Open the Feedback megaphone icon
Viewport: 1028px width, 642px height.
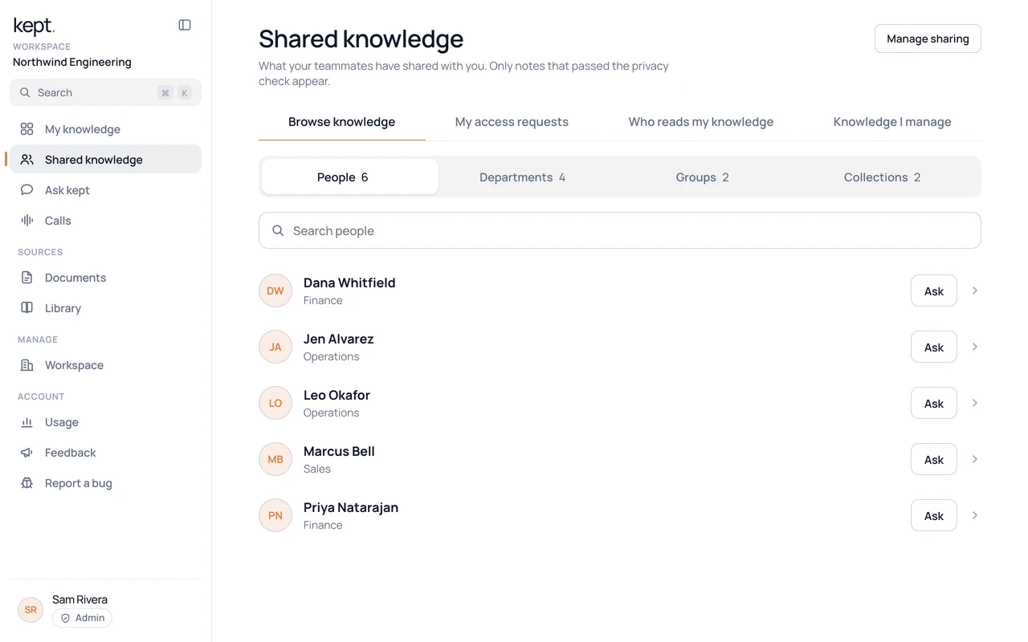pyautogui.click(x=27, y=453)
